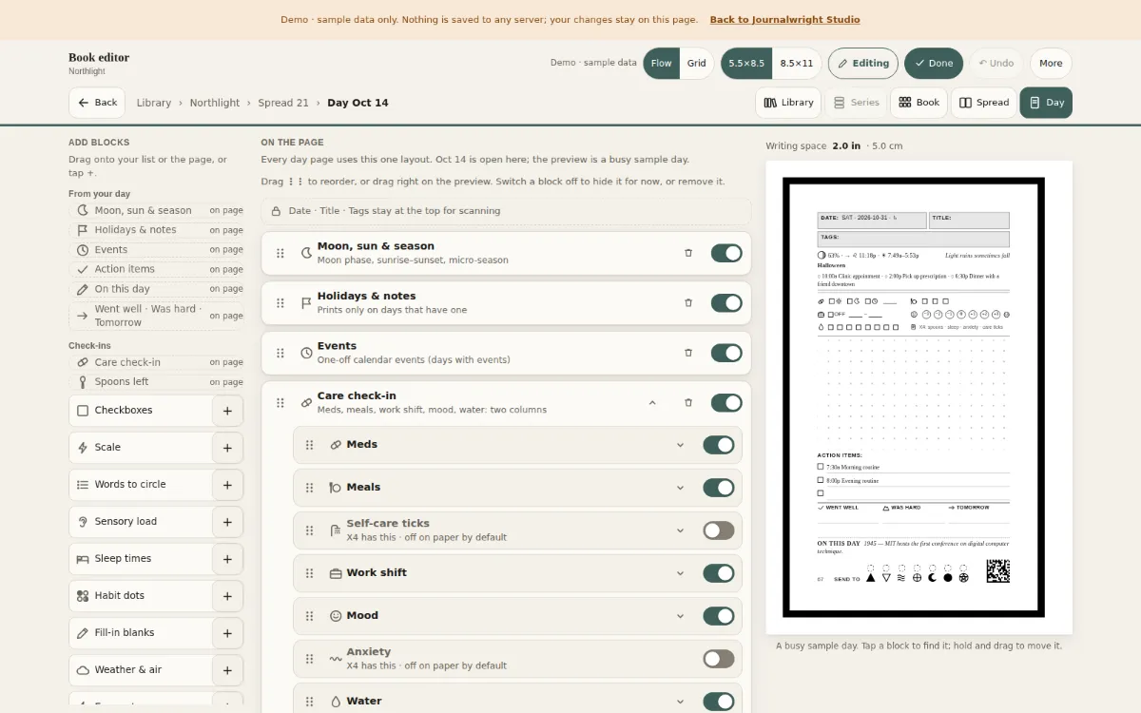Click the Editing mode button

tap(863, 64)
